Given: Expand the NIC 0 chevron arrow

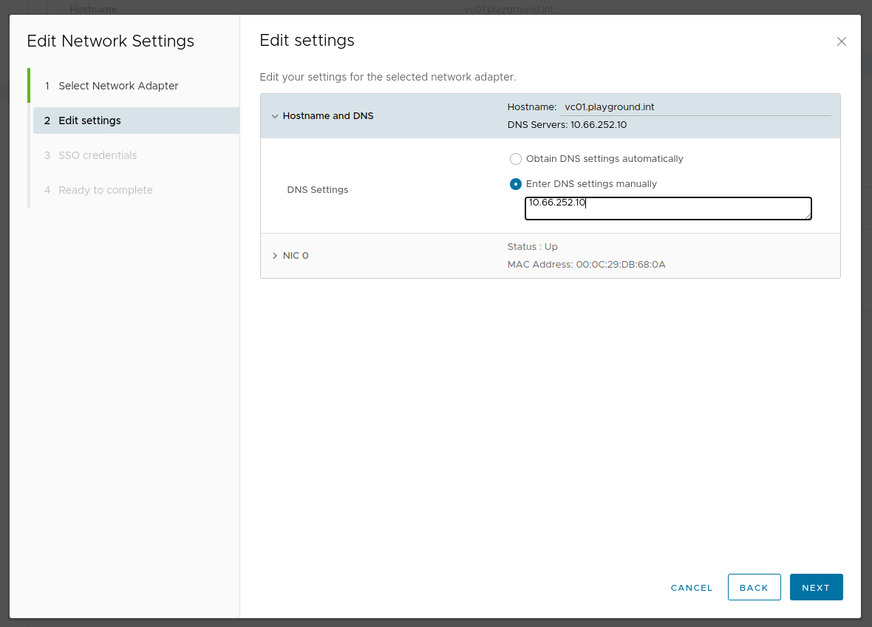Looking at the screenshot, I should [275, 256].
